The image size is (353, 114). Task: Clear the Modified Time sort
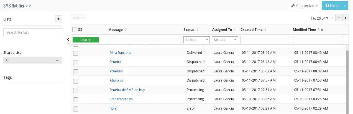[322, 30]
